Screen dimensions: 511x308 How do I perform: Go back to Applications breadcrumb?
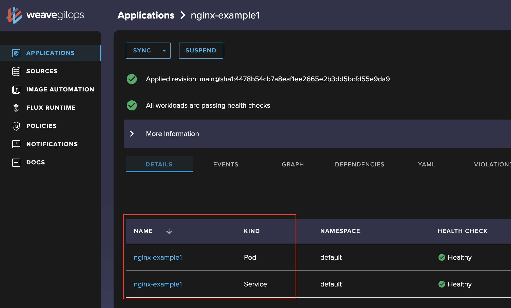[x=146, y=15]
